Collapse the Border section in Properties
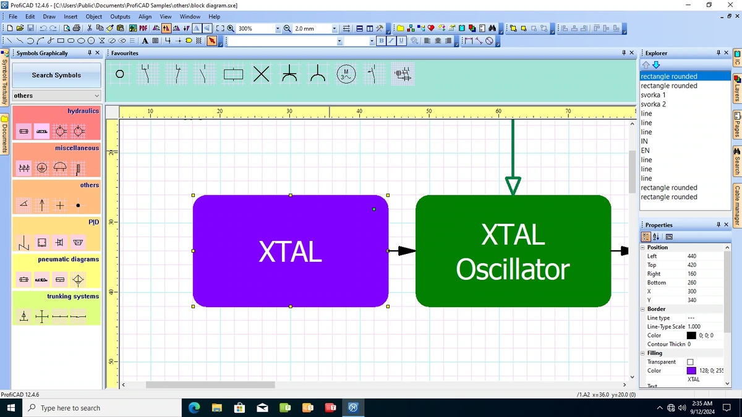742x417 pixels. tap(642, 309)
